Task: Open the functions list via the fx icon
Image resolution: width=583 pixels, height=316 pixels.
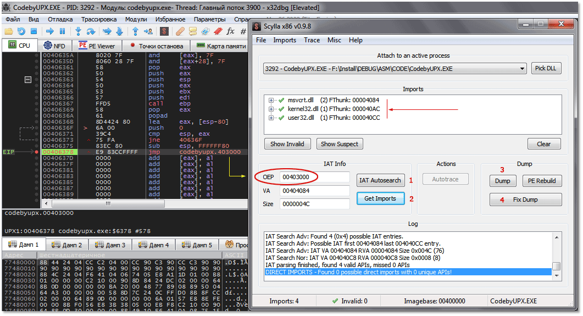Action: point(231,31)
